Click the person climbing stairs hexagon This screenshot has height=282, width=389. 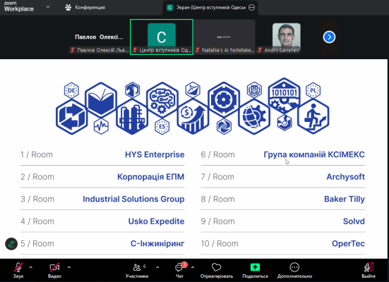(x=313, y=117)
